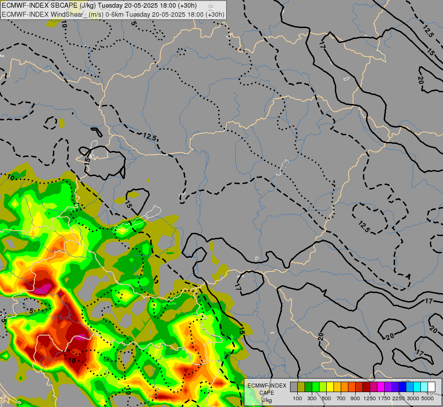Click the olive swatch in the CAPE legend
This screenshot has width=443, height=407.
(301, 387)
